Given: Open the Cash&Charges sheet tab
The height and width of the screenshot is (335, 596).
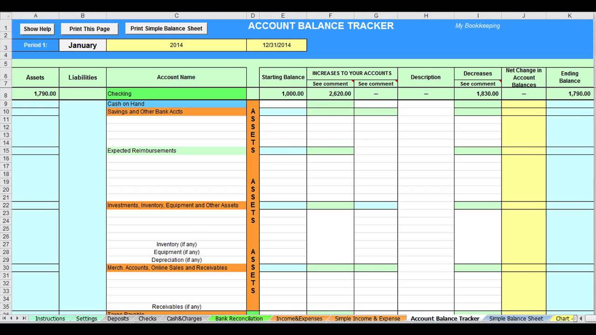Looking at the screenshot, I should click(x=184, y=319).
